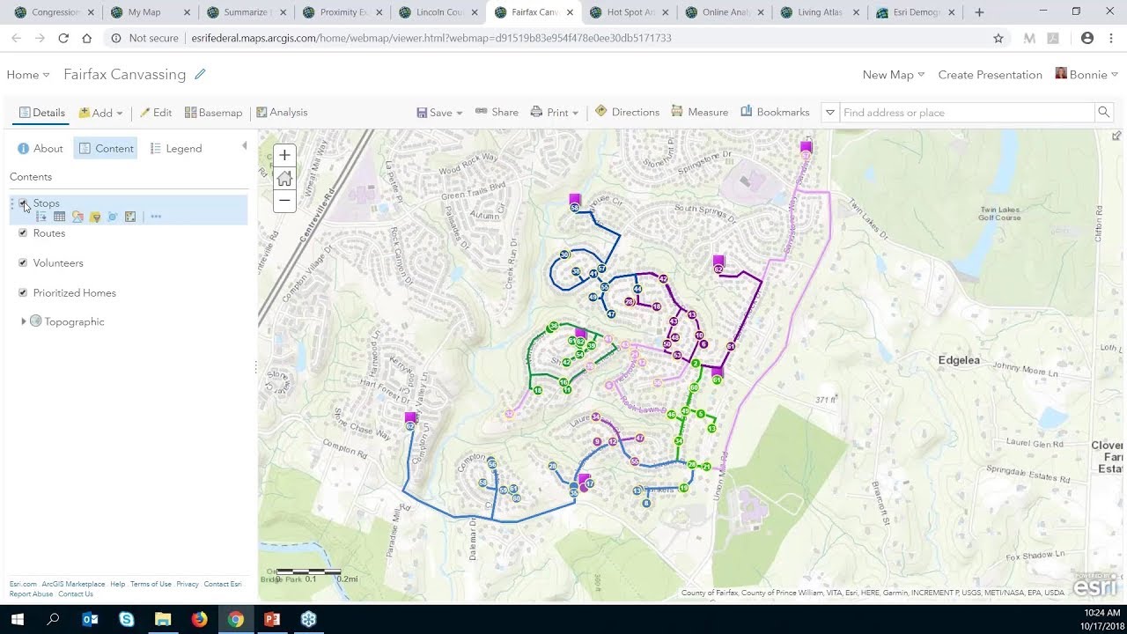Viewport: 1127px width, 634px height.
Task: Open the Bonnie user account dropdown
Action: 1086,75
